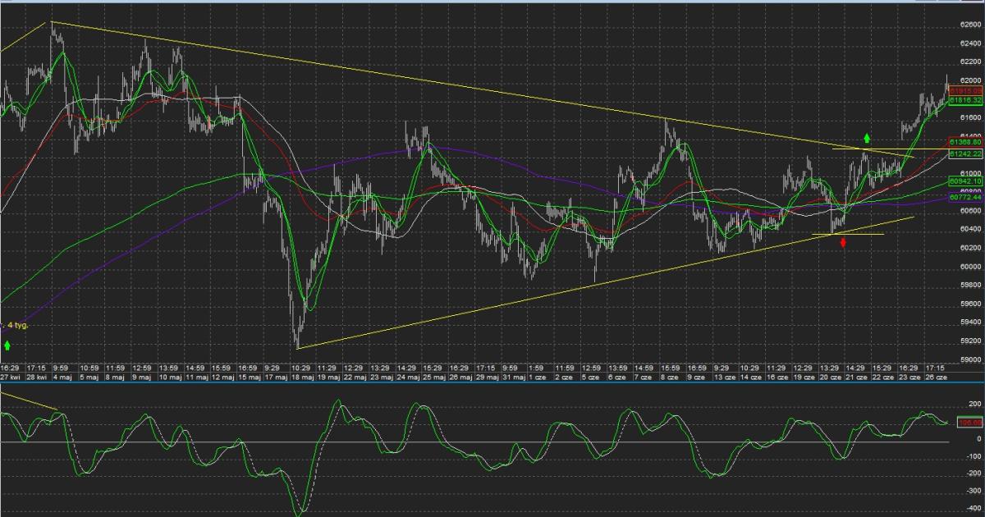
Task: Click the green up arrow above 21 cze
Action: 866,137
